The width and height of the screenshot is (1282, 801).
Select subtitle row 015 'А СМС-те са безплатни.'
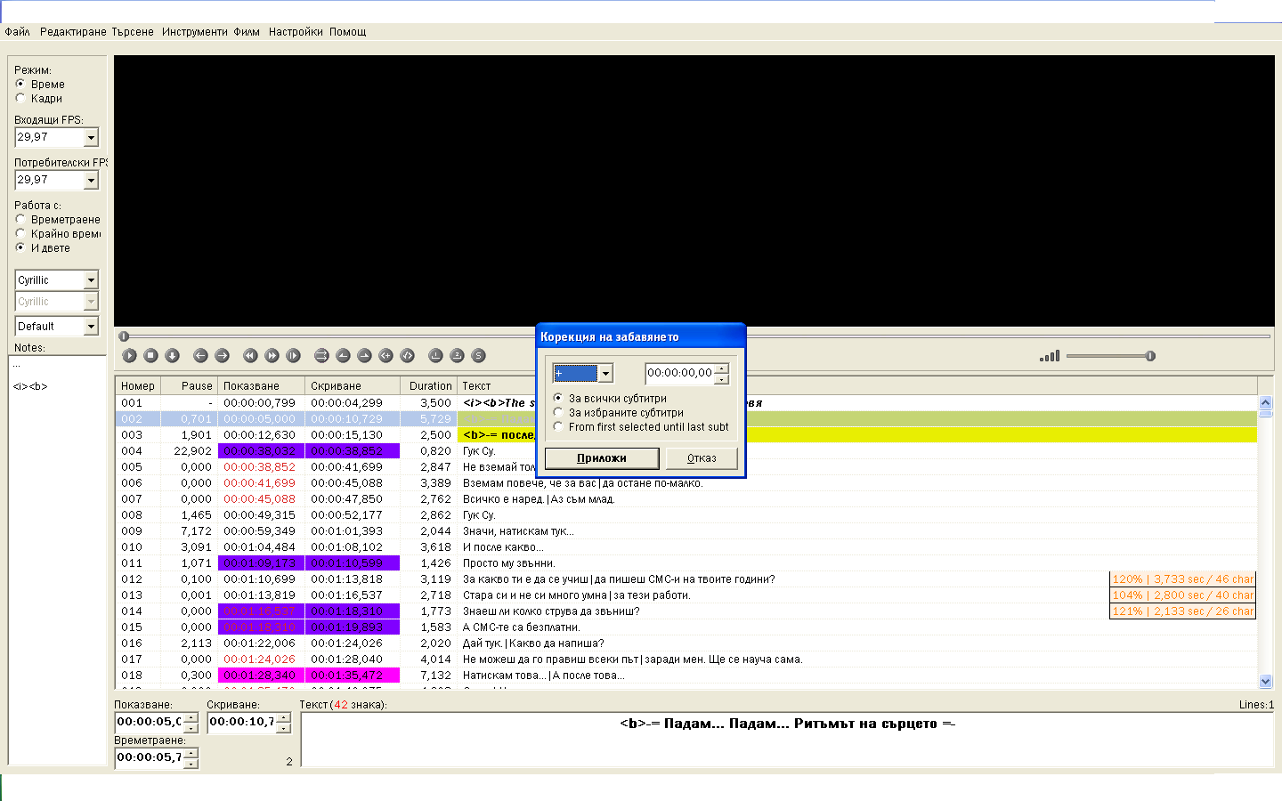686,627
